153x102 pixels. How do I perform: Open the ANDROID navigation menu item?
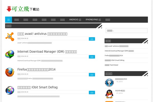pyautogui.click(x=75, y=20)
